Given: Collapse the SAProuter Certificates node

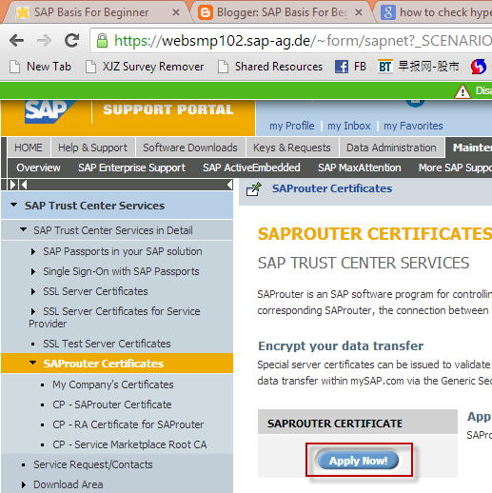Looking at the screenshot, I should (33, 363).
